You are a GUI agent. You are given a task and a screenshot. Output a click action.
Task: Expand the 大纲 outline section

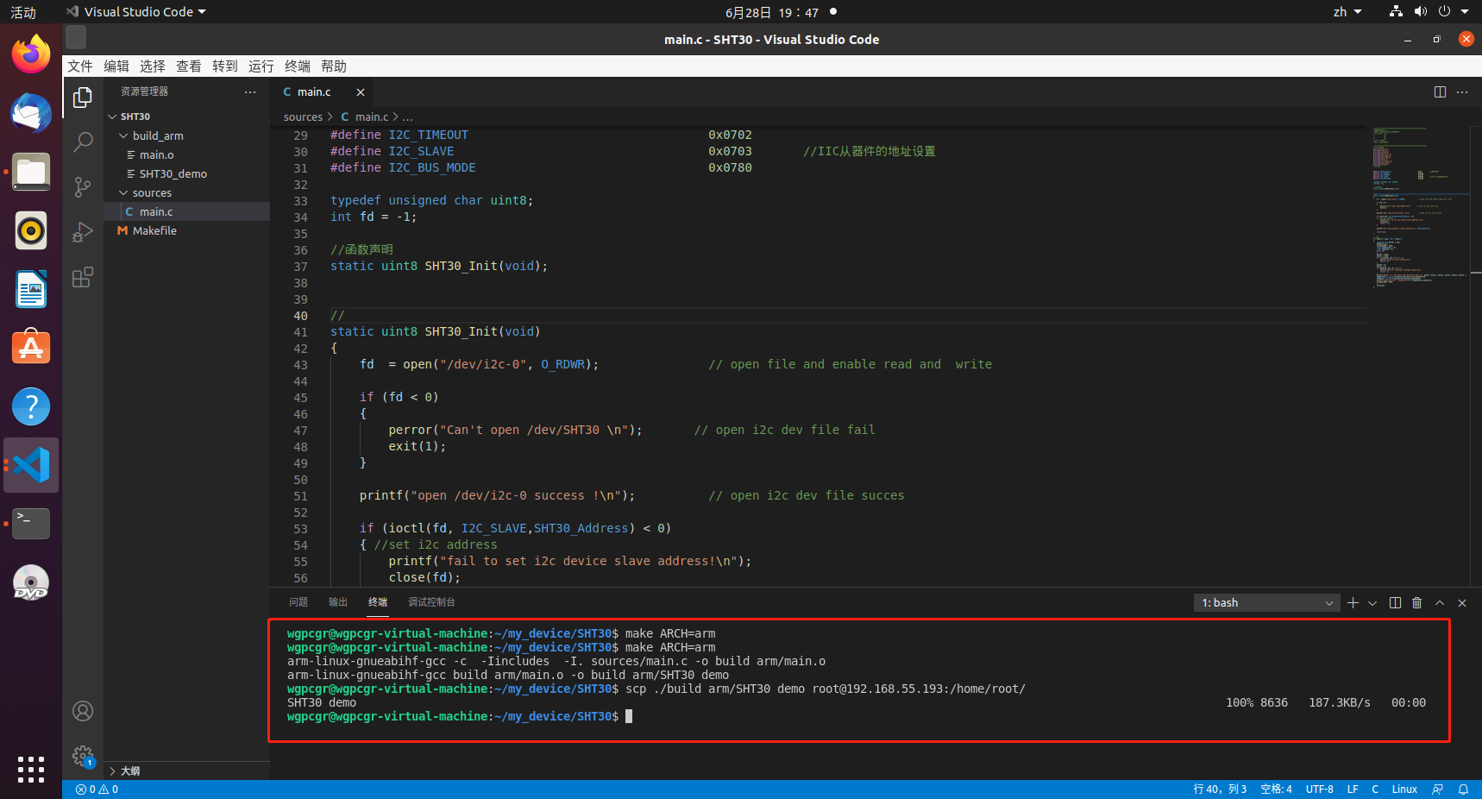(186, 771)
